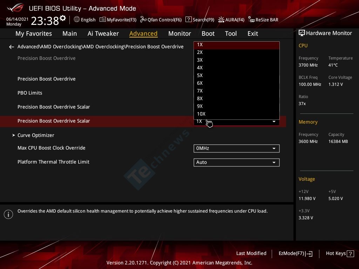This screenshot has height=269, width=359.
Task: Open MyFavorite(F3) list icon
Action: [x=103, y=20]
